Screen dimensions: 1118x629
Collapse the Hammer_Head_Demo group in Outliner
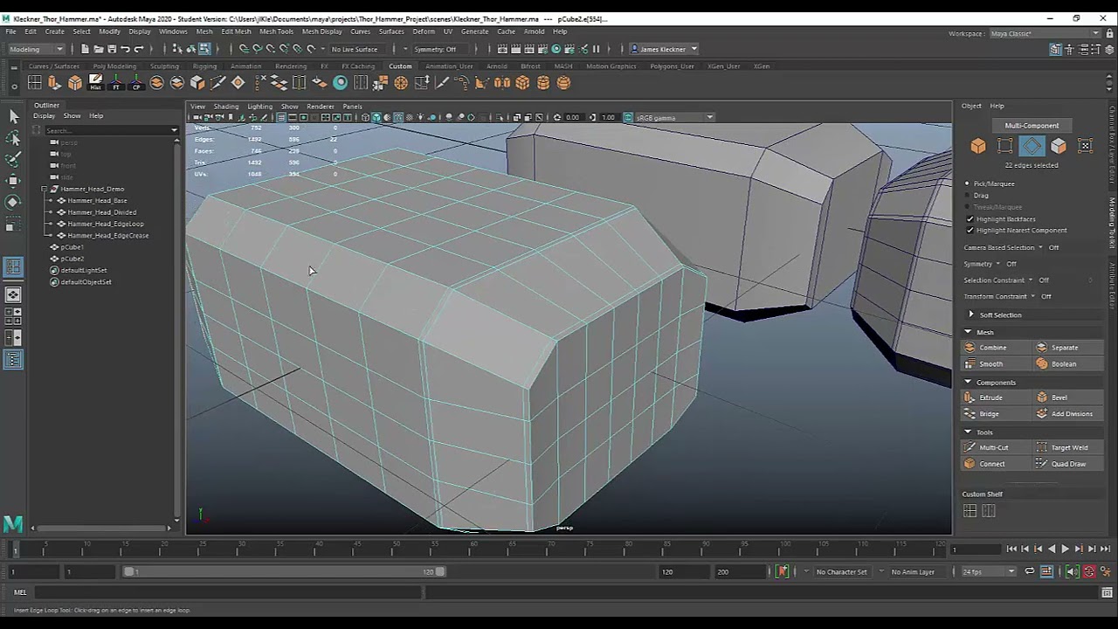45,189
